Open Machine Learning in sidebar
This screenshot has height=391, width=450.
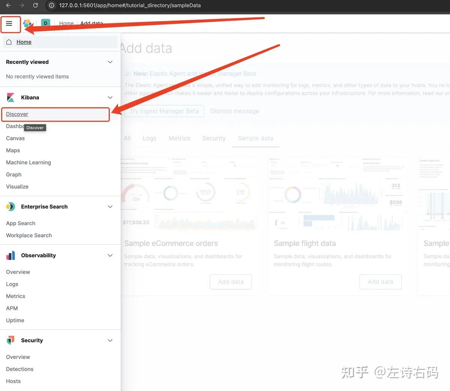(x=28, y=162)
